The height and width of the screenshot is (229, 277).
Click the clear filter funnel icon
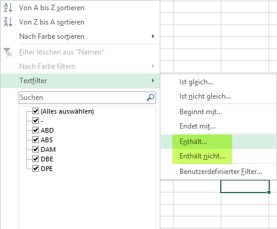tap(8, 52)
